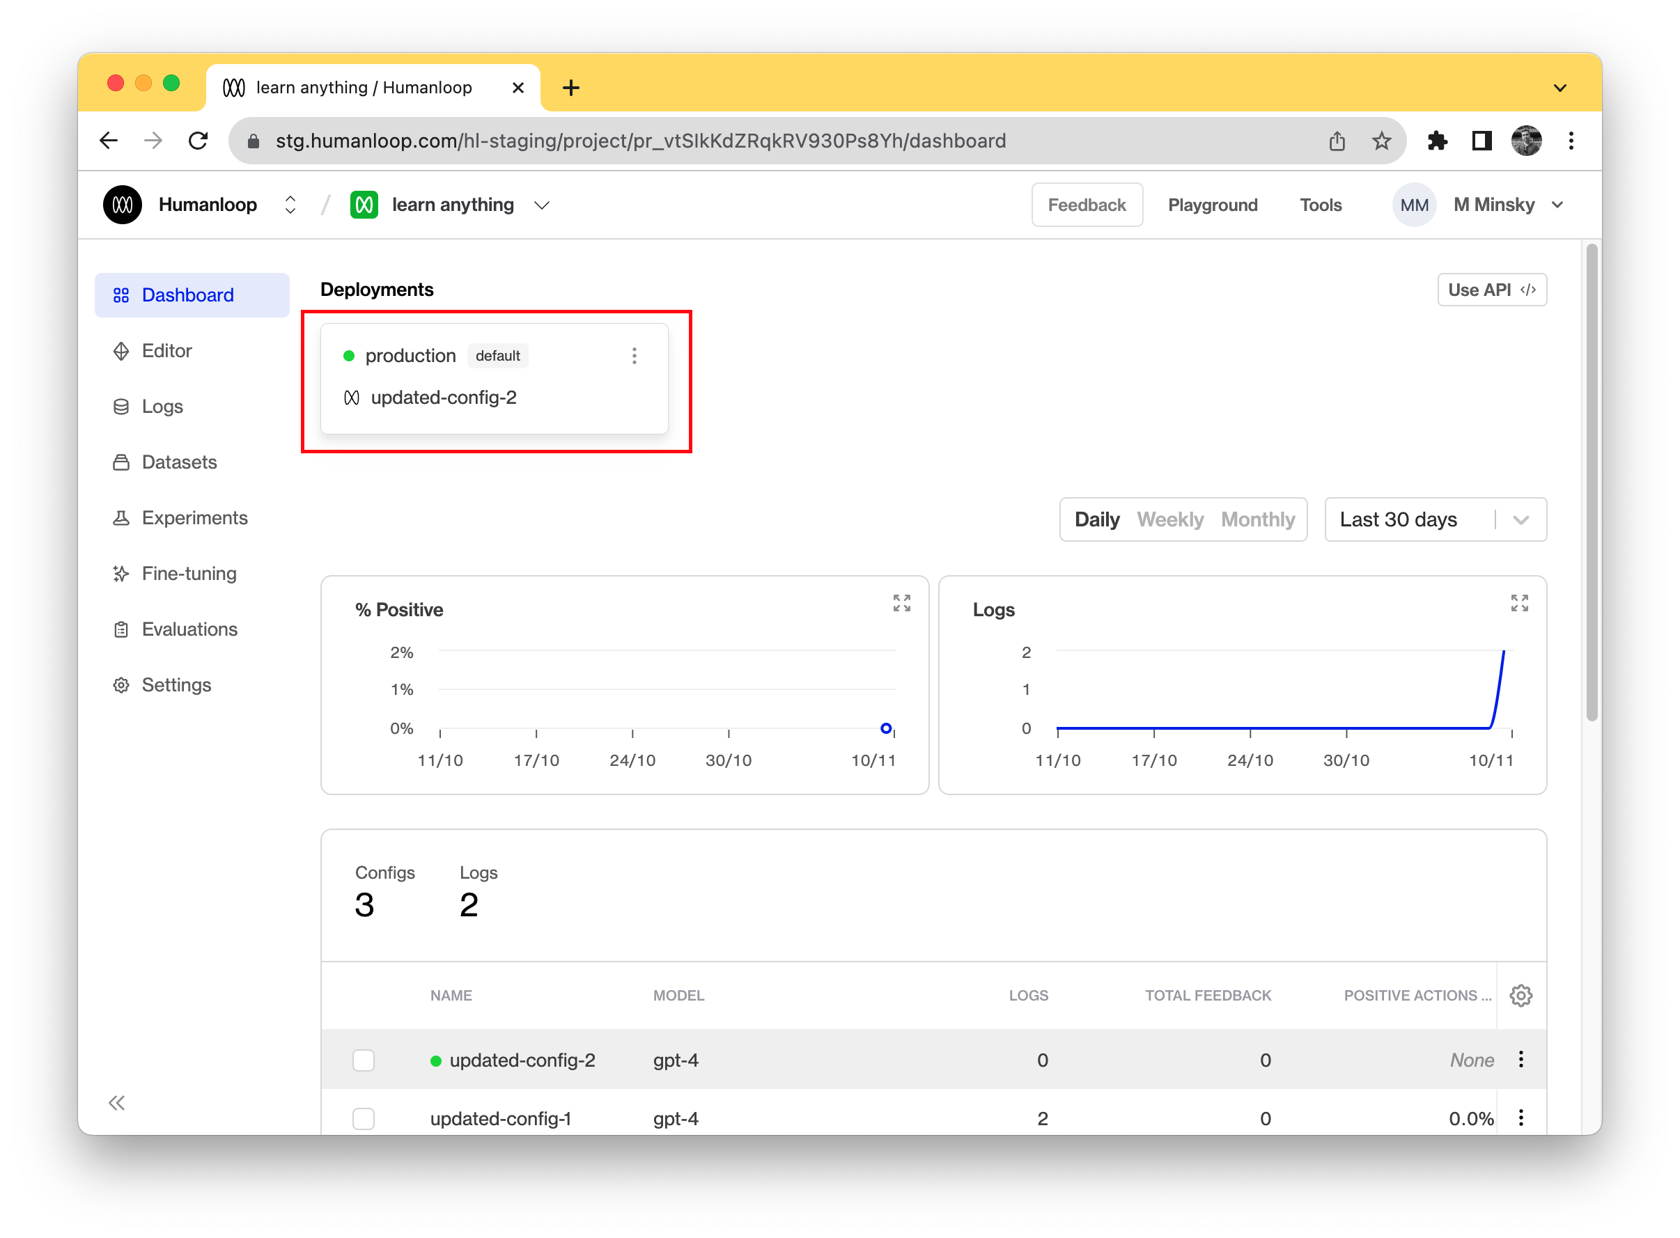The image size is (1680, 1238).
Task: Open the Chrome profile avatar
Action: click(1525, 140)
